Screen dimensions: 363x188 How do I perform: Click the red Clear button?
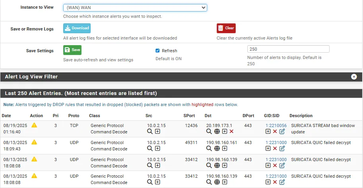click(x=226, y=28)
